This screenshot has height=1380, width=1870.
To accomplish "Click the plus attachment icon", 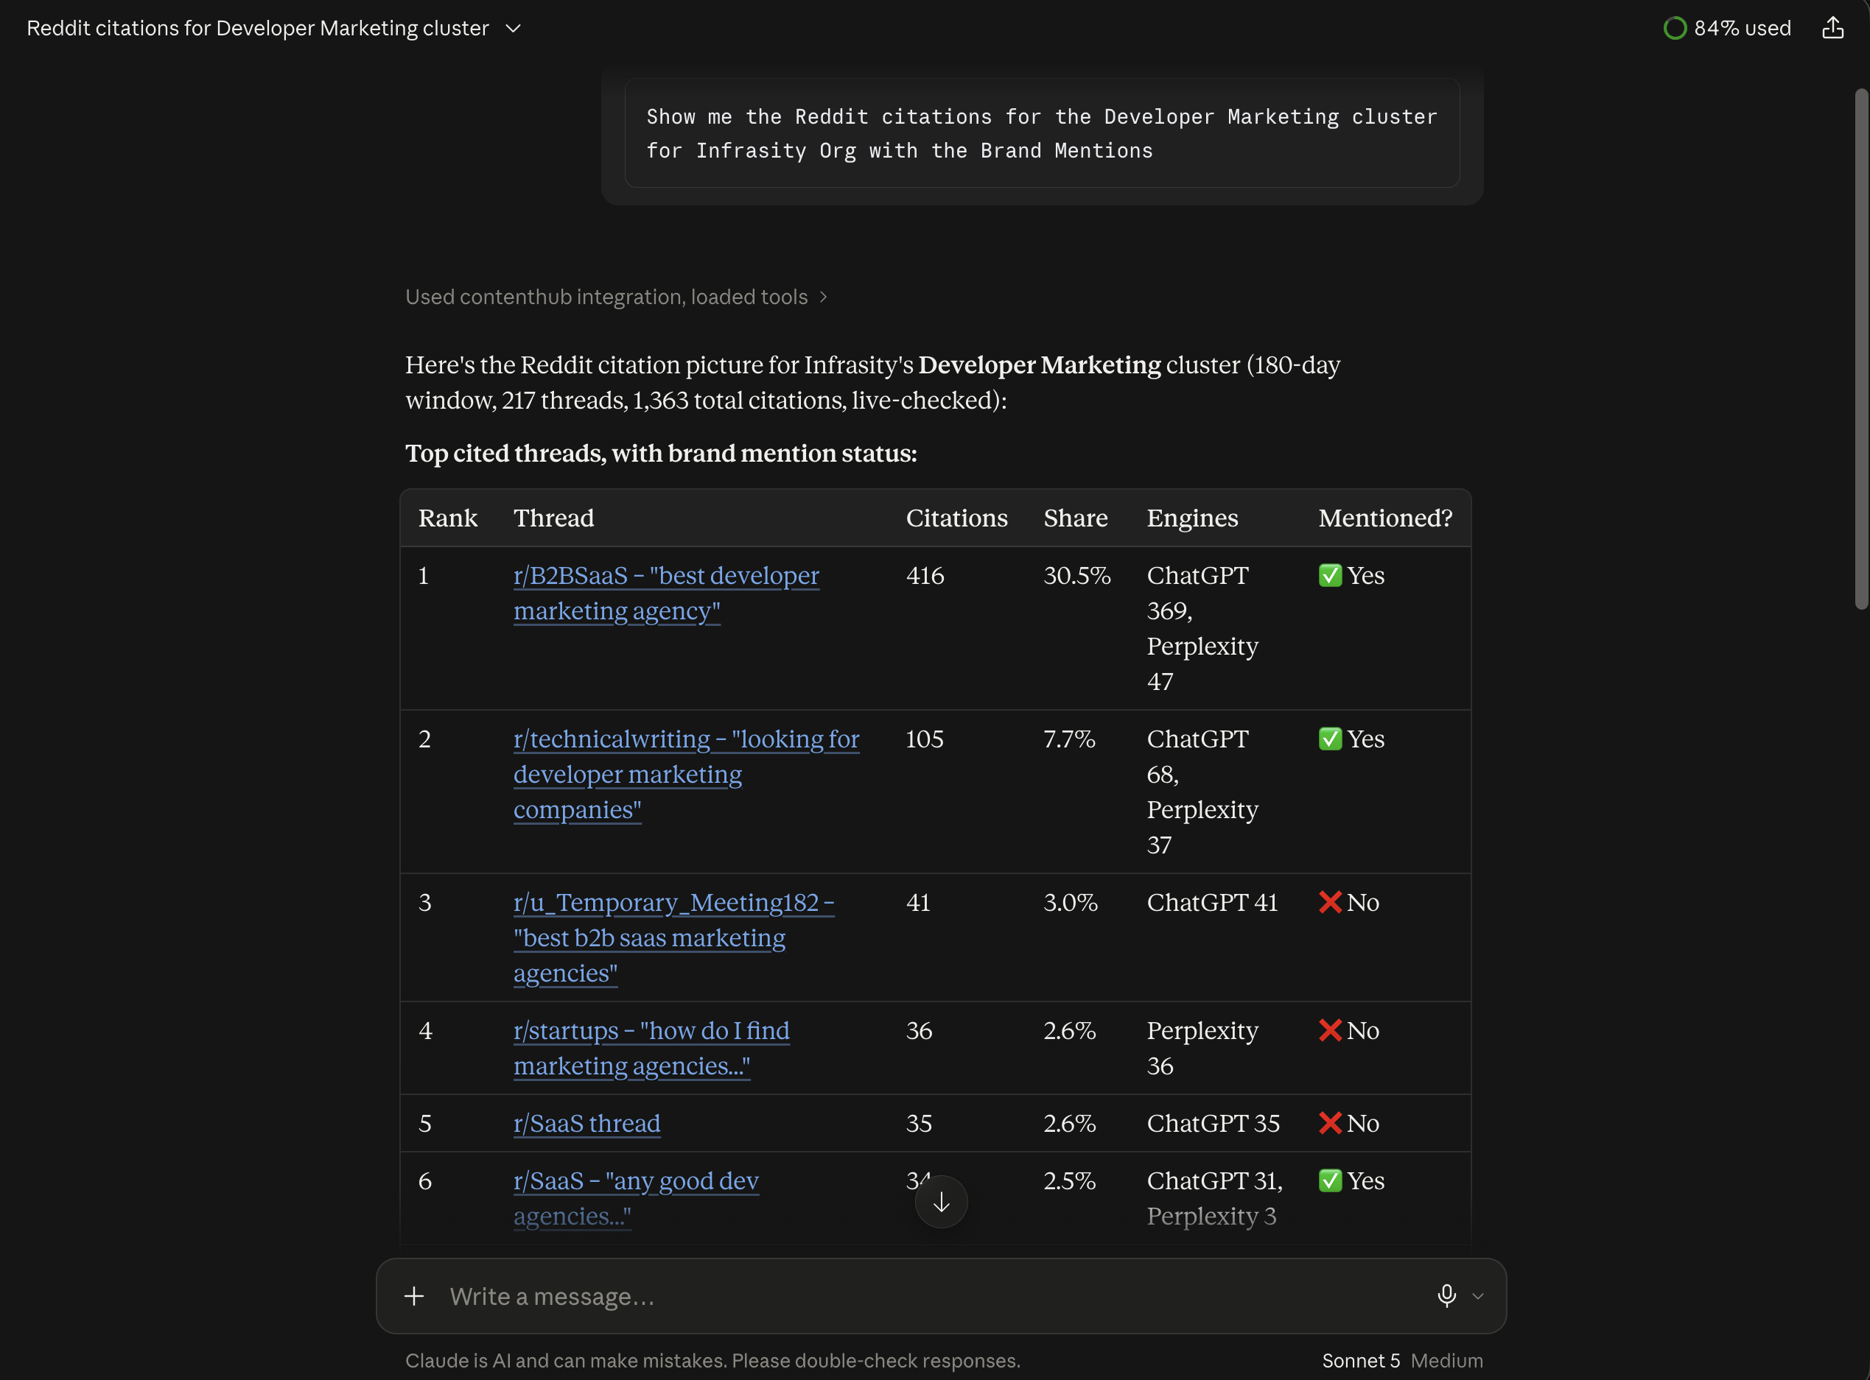I will coord(414,1295).
